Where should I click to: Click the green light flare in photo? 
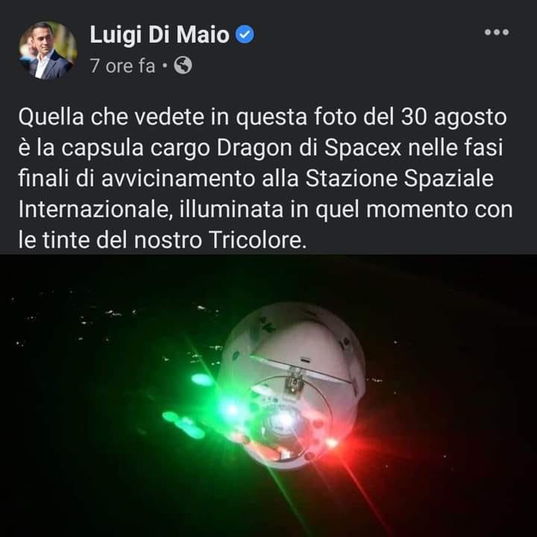click(230, 410)
